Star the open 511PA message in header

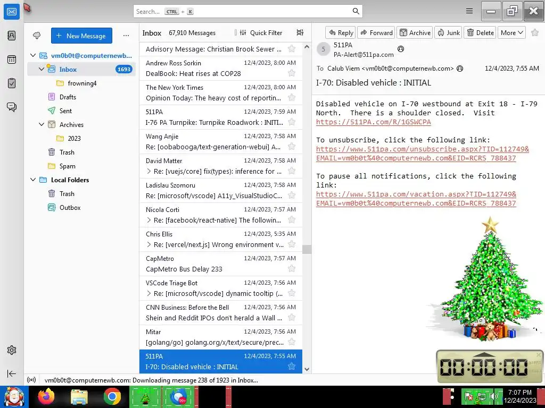coord(534,32)
